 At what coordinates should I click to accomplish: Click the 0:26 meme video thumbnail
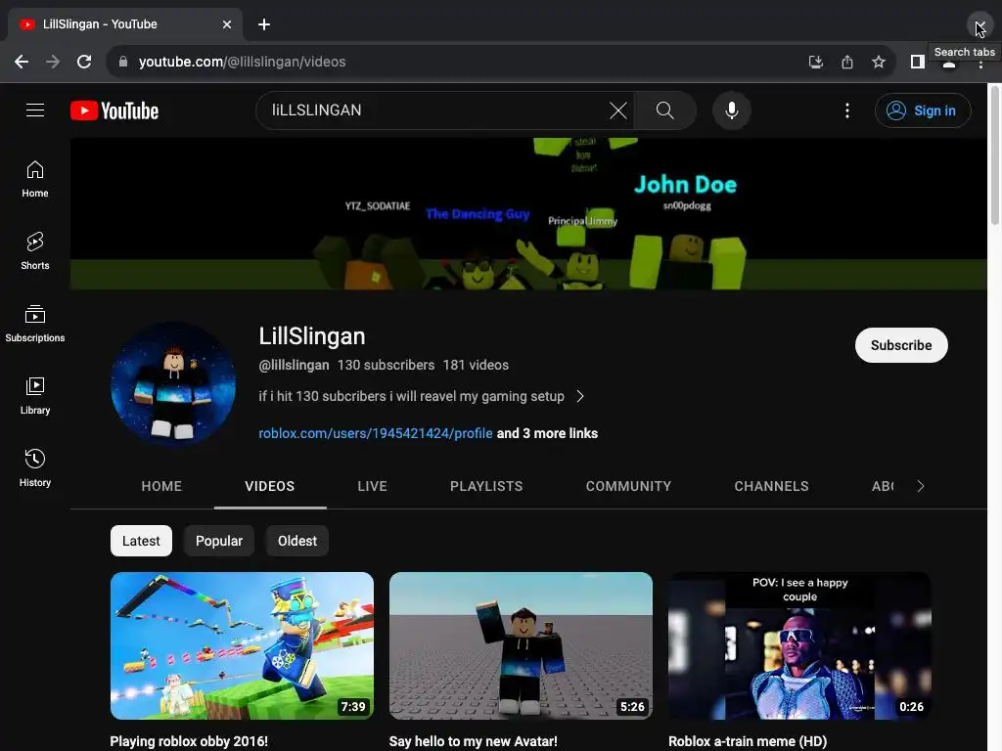[x=799, y=645]
